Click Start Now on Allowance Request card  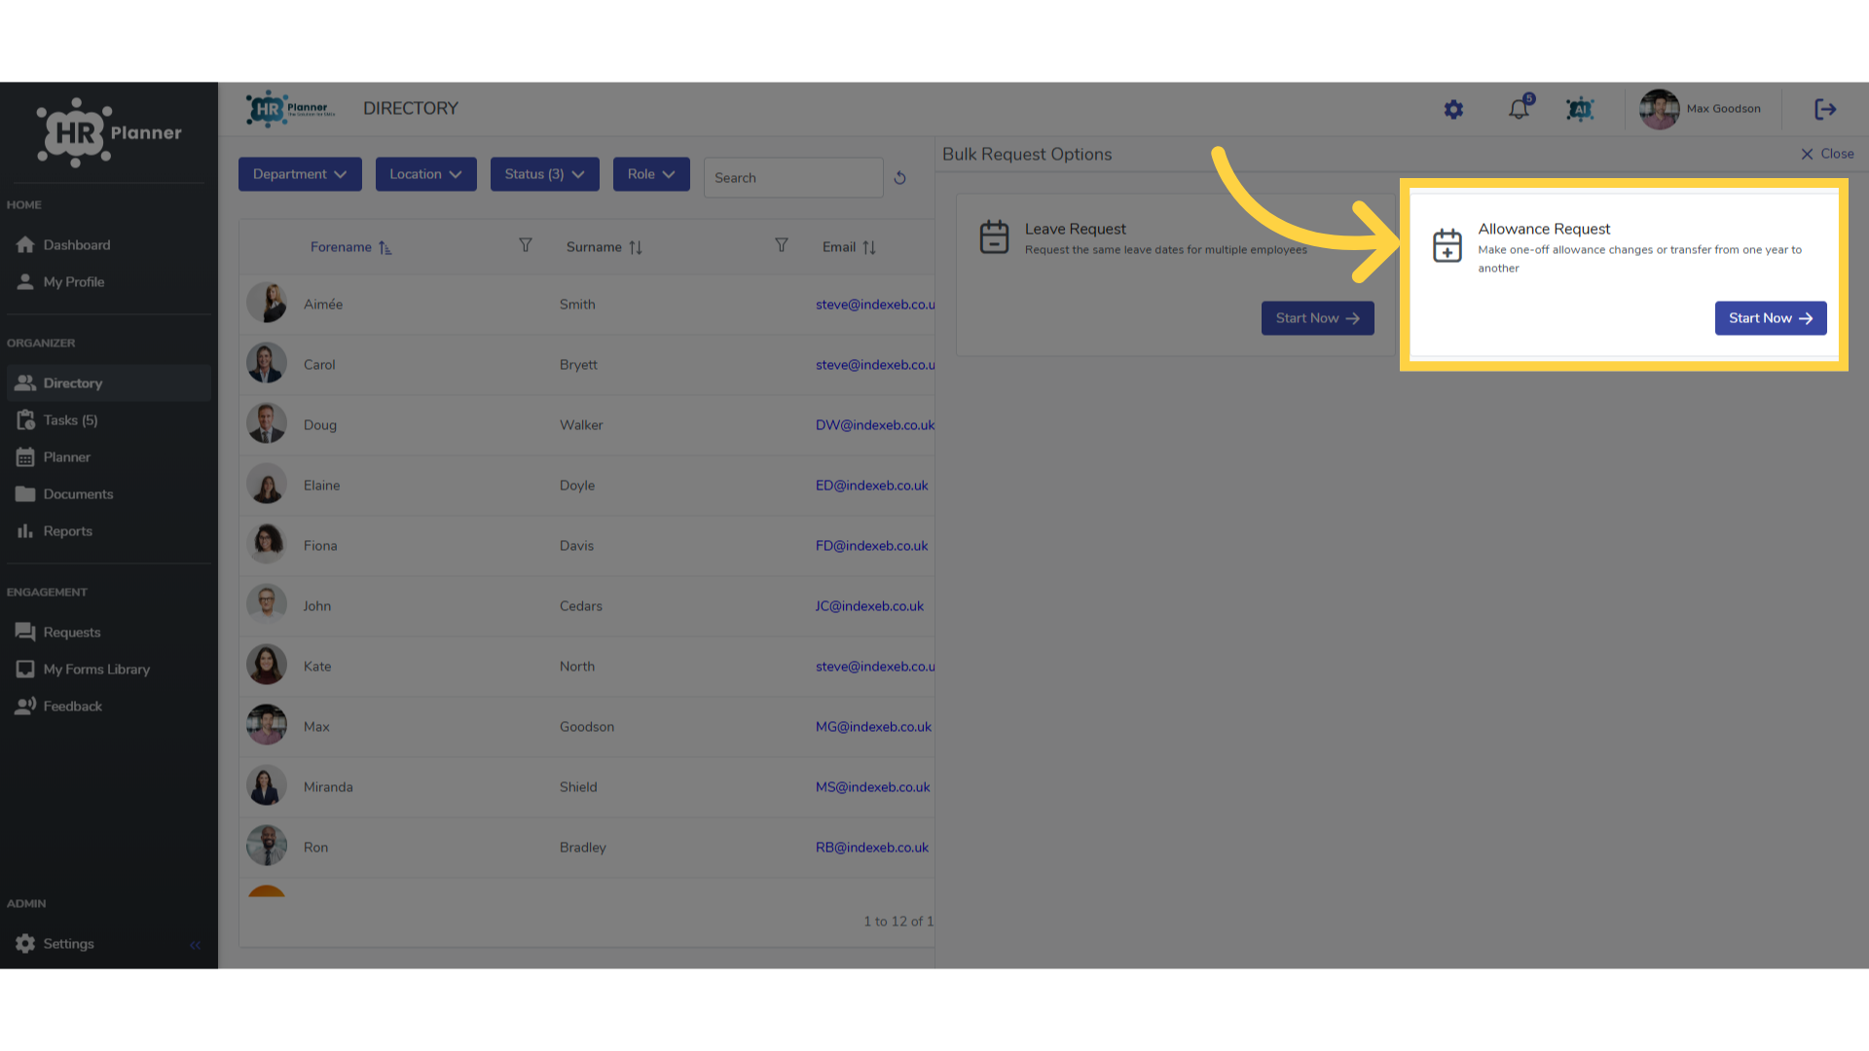point(1770,318)
